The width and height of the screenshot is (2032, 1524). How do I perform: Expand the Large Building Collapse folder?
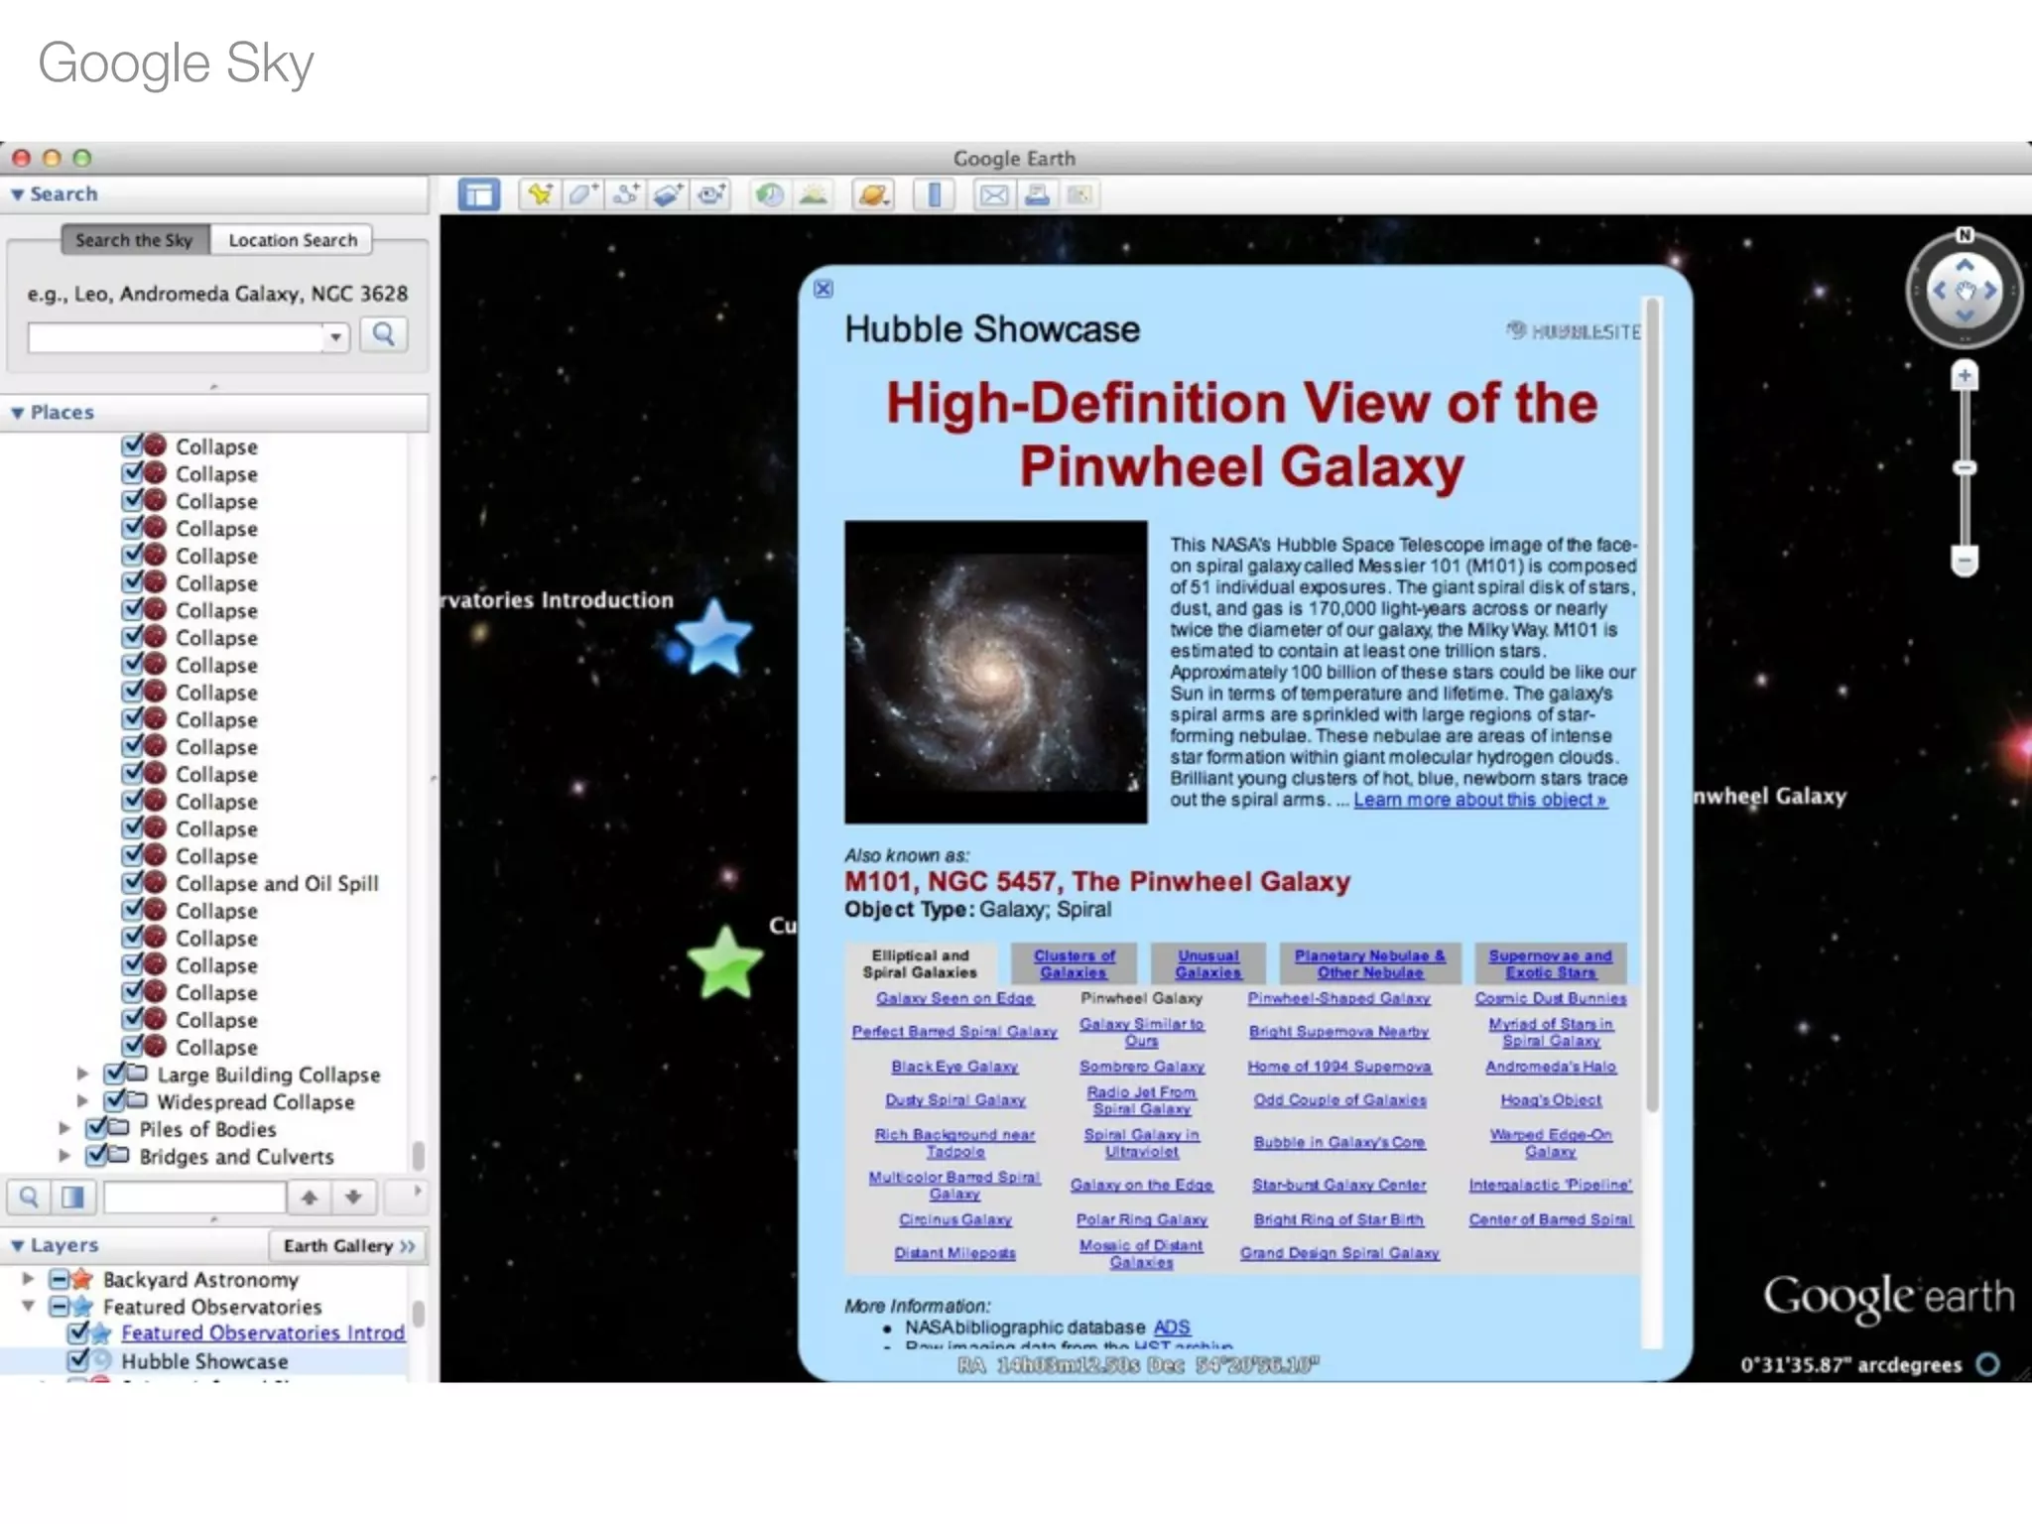[83, 1074]
